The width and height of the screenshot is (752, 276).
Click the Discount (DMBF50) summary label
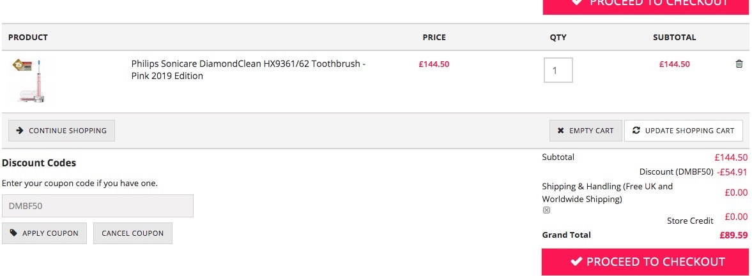(x=676, y=171)
